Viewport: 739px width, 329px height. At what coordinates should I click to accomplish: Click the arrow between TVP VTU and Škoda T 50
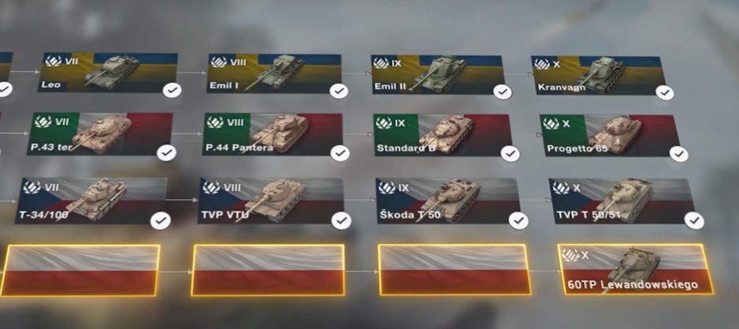pos(360,200)
